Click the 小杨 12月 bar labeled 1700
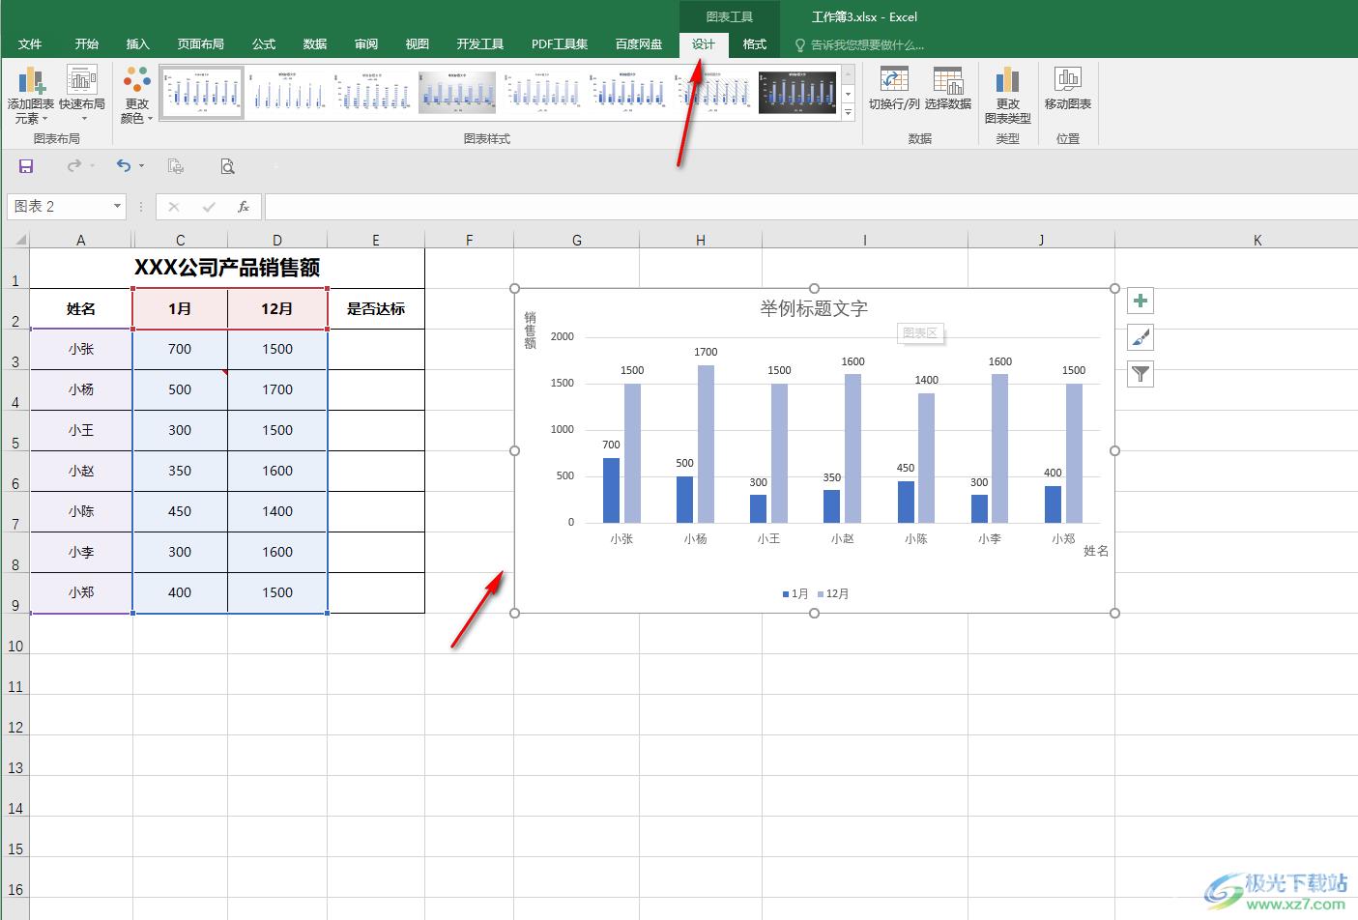1358x920 pixels. [x=706, y=444]
